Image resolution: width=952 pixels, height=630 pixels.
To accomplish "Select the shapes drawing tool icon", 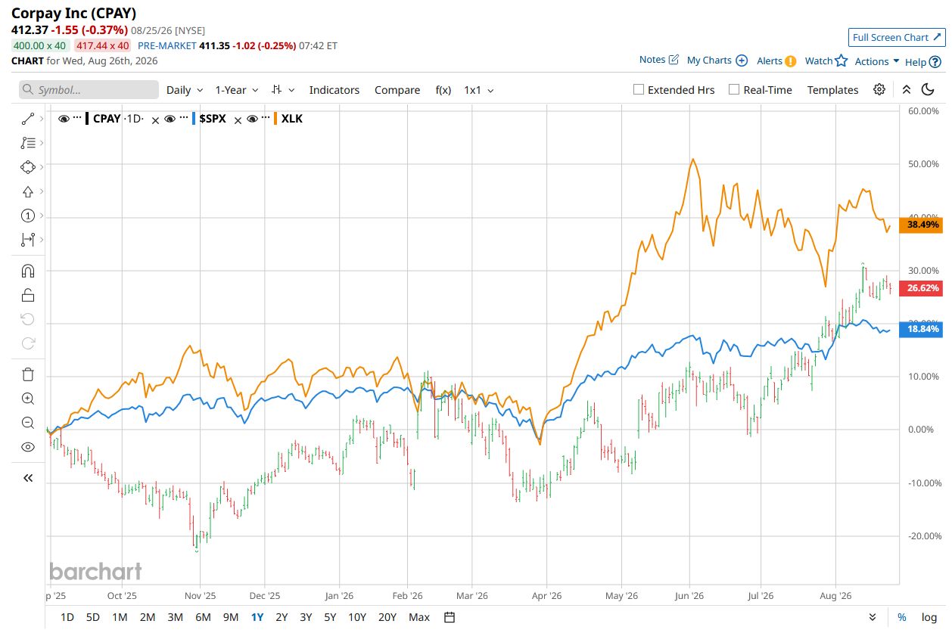I will click(28, 167).
